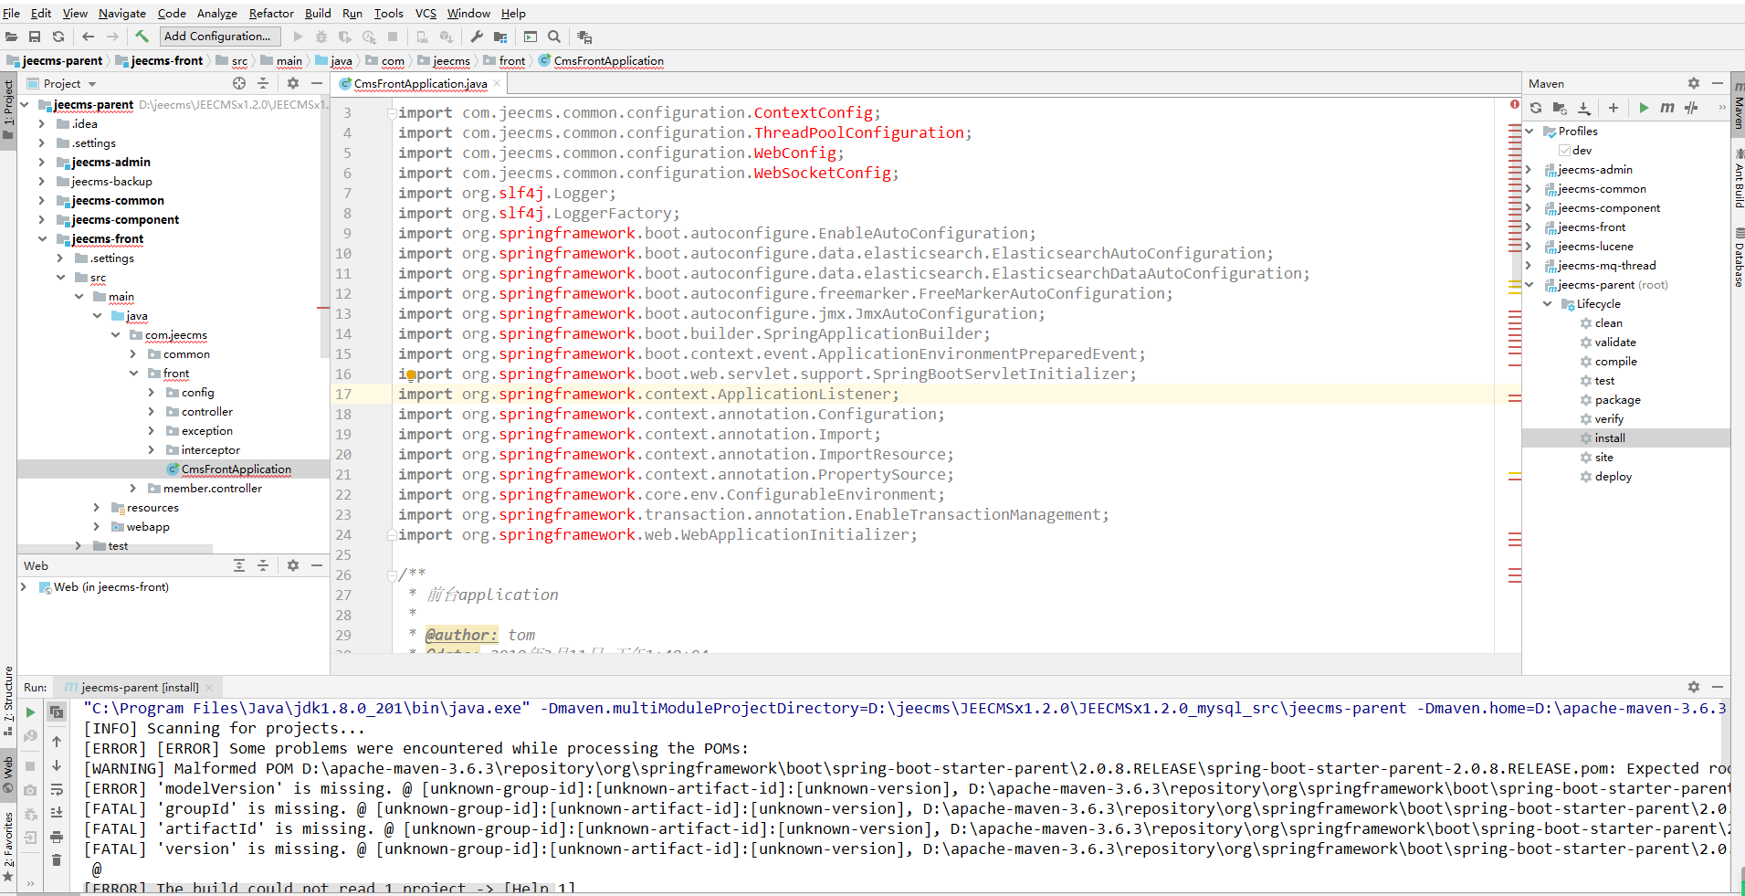1745x896 pixels.
Task: Reimport all Maven projects with refresh icon
Action: [1536, 108]
